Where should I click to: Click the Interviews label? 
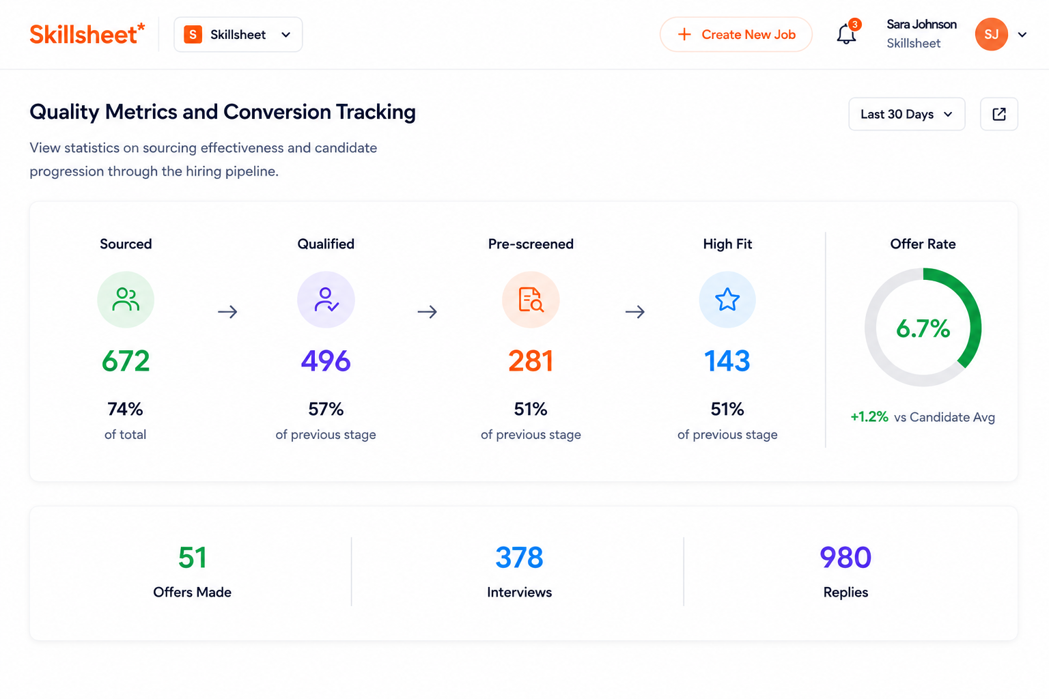click(x=519, y=592)
